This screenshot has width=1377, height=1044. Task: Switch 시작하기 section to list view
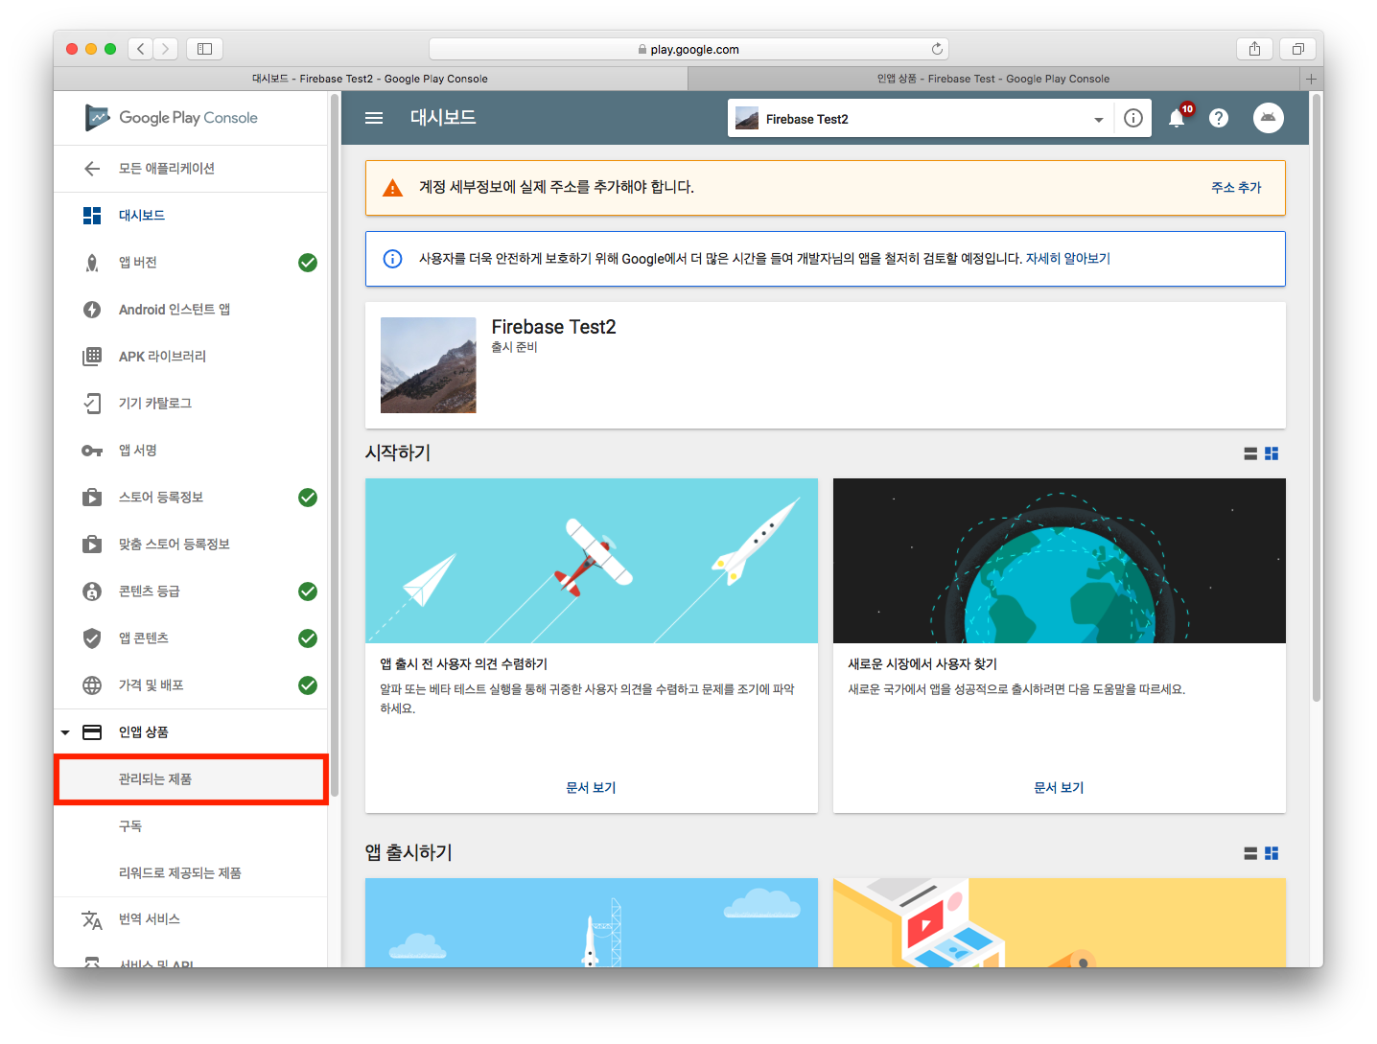click(x=1250, y=453)
